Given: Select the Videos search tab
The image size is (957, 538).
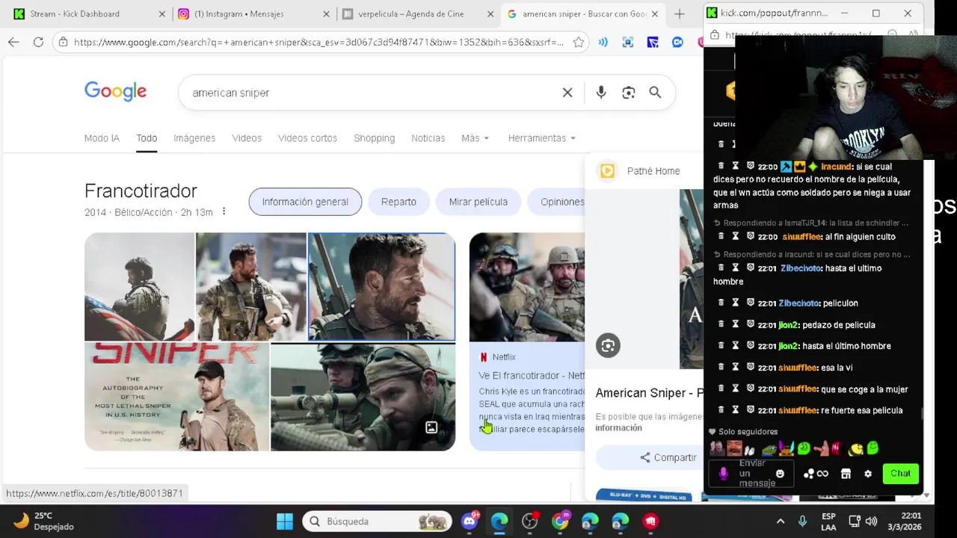Looking at the screenshot, I should coord(247,138).
